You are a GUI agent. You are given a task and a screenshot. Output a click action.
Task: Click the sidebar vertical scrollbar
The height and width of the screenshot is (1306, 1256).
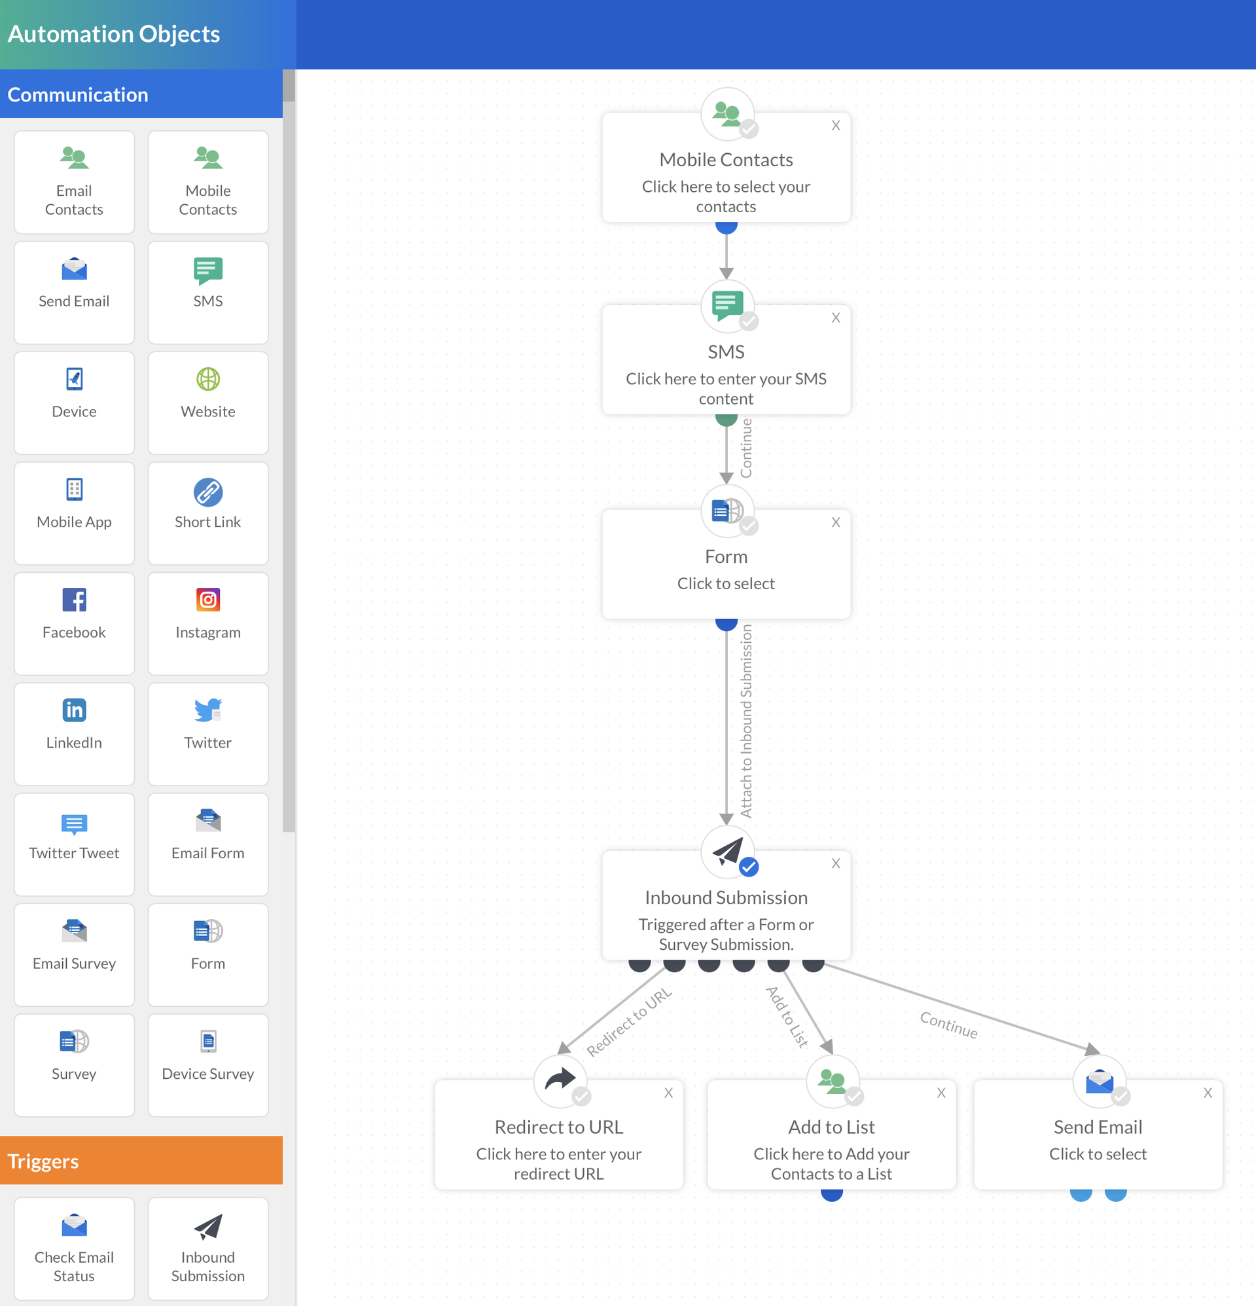[289, 466]
